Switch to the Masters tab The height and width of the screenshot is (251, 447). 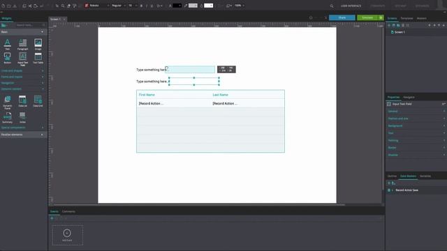pyautogui.click(x=422, y=19)
